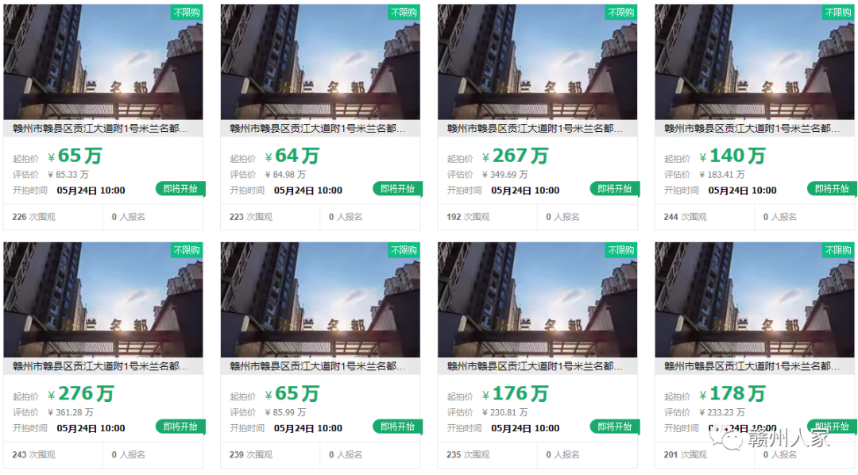Open the 276万 listing photo
858x475 pixels.
102,300
